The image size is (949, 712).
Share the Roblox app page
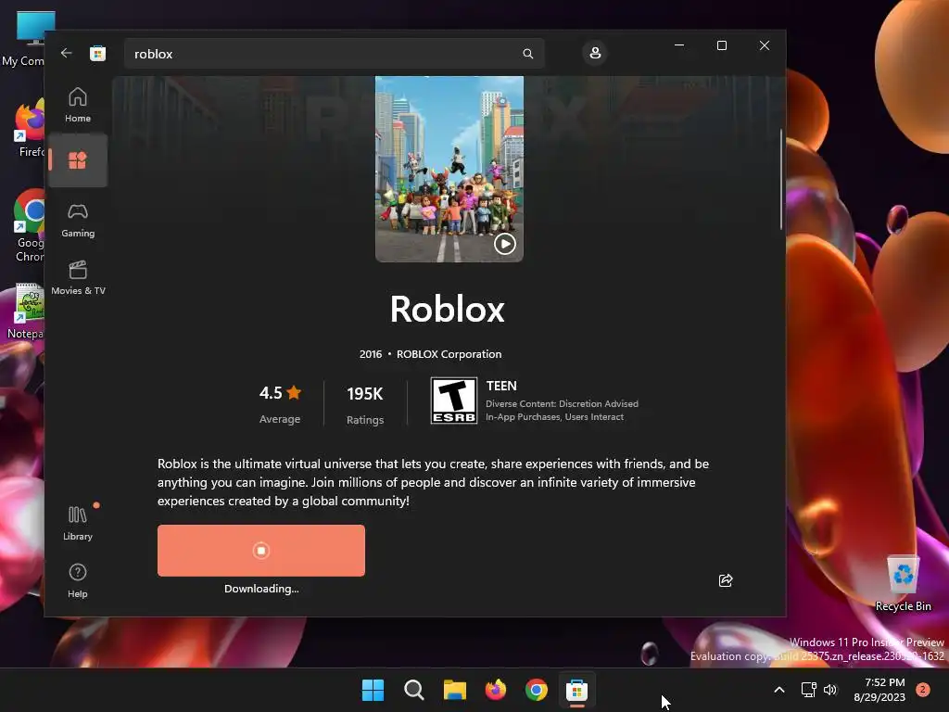(x=725, y=580)
